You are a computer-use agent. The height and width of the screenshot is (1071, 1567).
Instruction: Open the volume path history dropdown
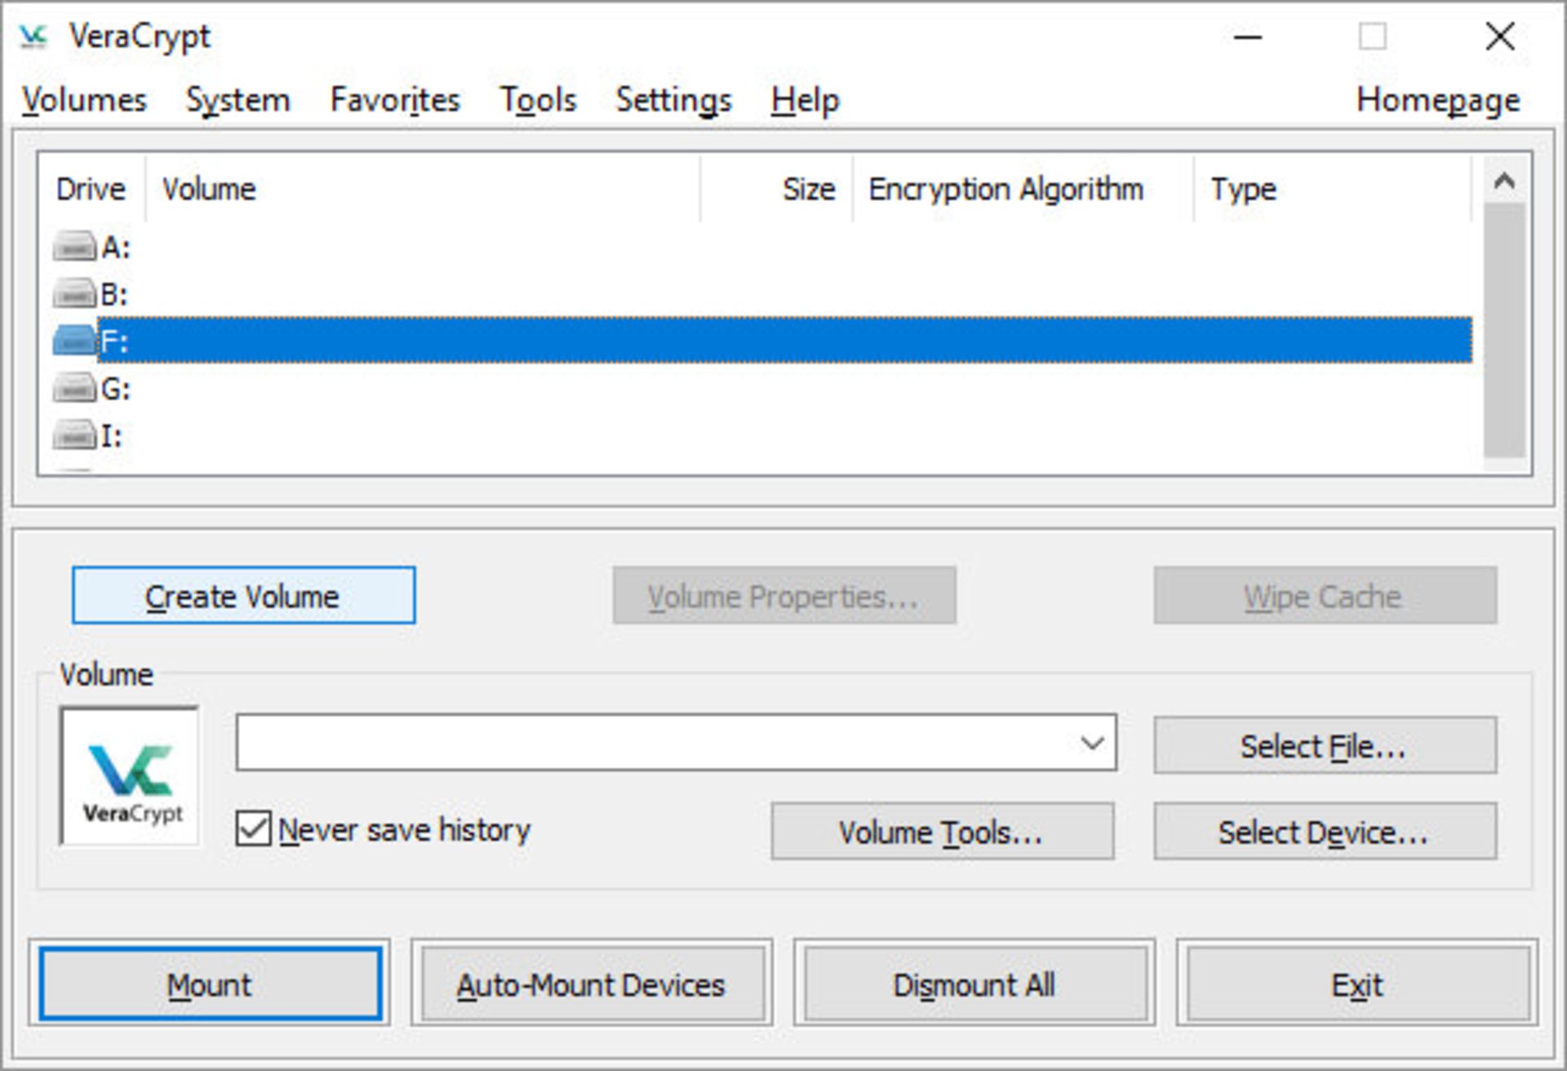point(1094,742)
